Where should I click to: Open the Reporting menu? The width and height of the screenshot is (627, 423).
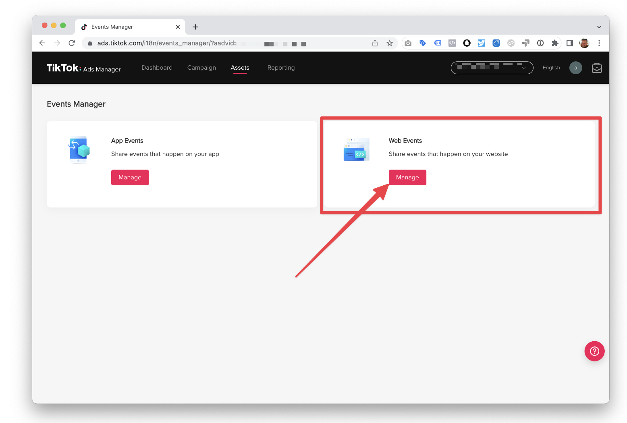(x=281, y=68)
